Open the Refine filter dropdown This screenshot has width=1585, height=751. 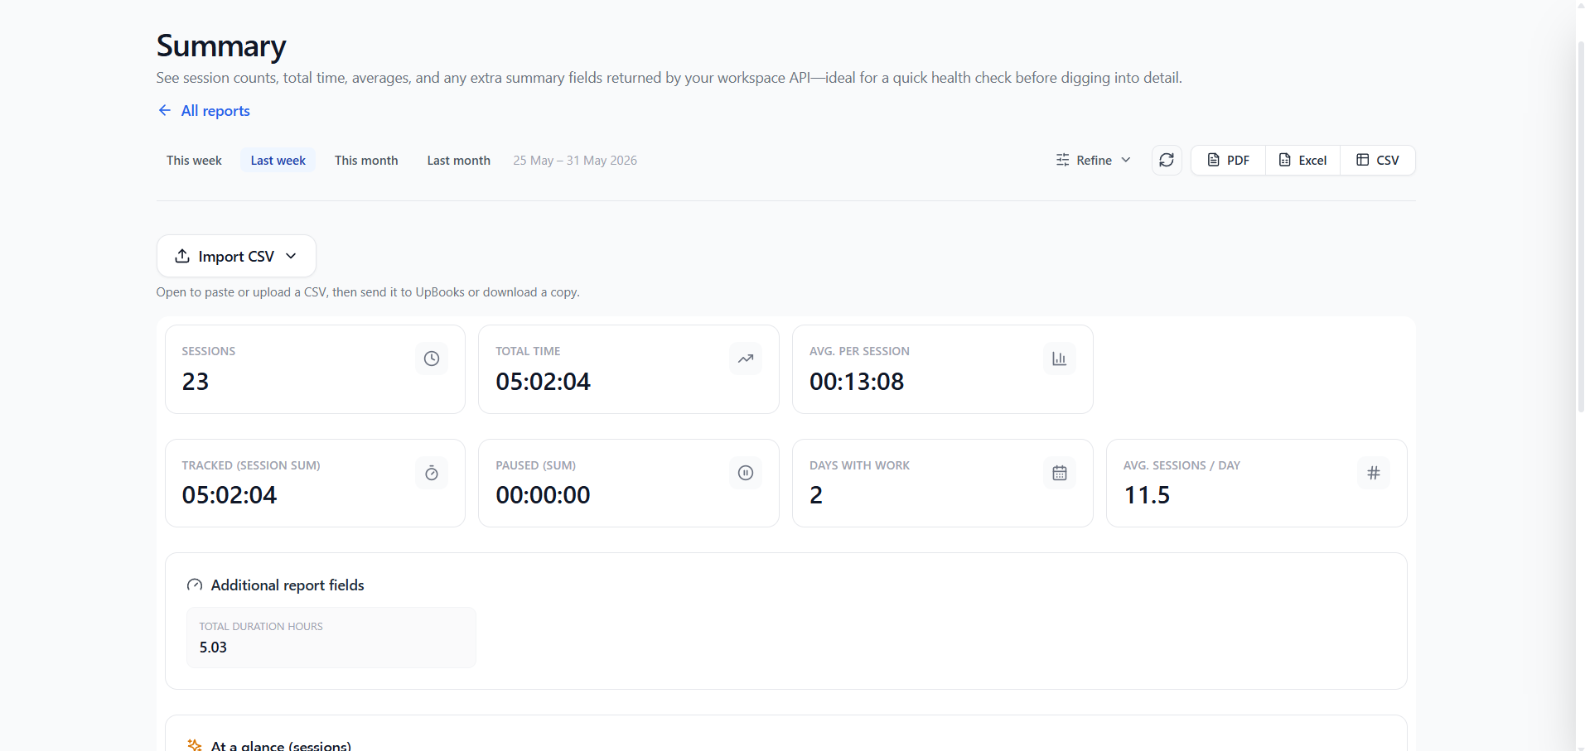pos(1093,160)
